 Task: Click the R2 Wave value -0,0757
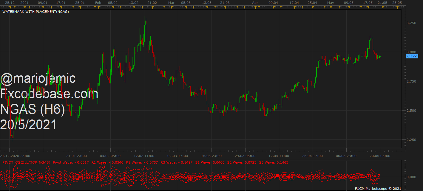coord(151,162)
